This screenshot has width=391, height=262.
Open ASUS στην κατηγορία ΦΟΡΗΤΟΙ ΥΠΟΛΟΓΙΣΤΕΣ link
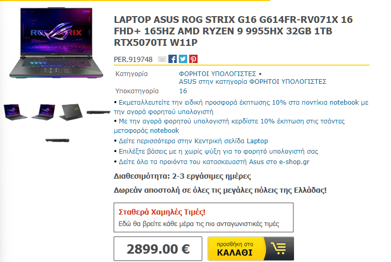pyautogui.click(x=253, y=82)
